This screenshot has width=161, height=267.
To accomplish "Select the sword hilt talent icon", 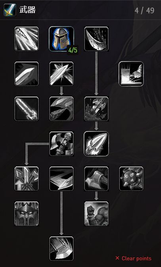I will point(27,109).
